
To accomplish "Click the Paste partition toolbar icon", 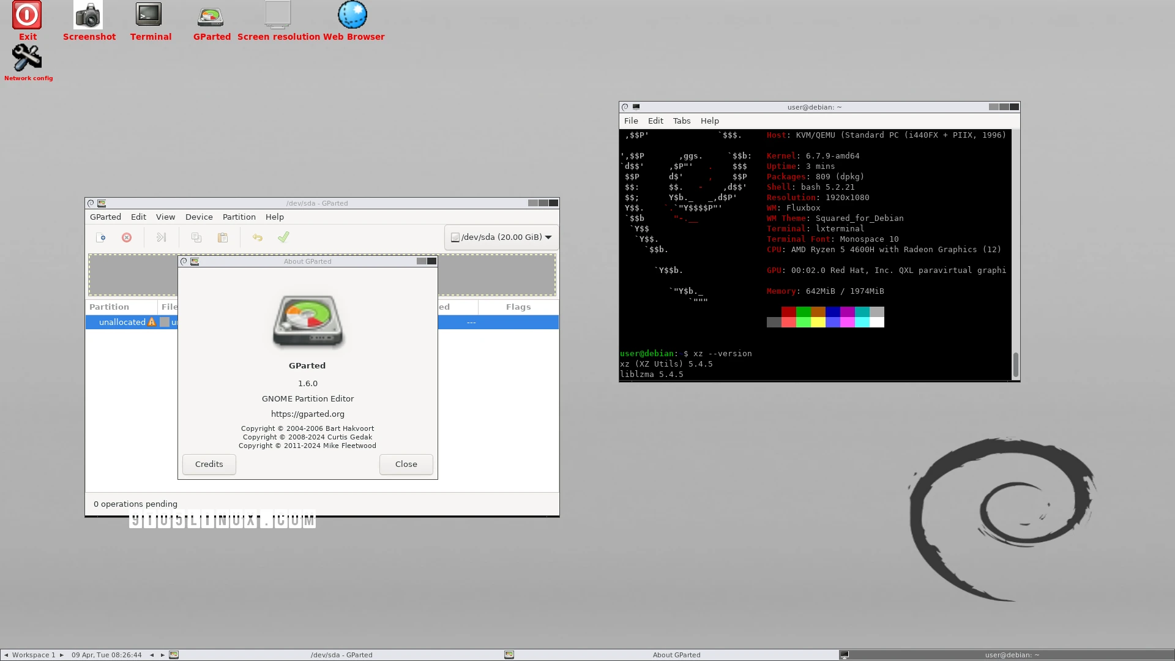I will click(x=223, y=237).
